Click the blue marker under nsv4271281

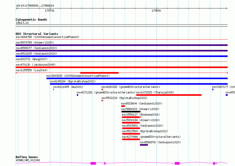tap(77, 95)
